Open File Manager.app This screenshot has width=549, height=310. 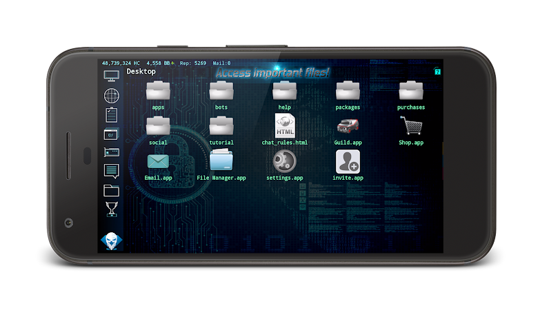(x=221, y=161)
